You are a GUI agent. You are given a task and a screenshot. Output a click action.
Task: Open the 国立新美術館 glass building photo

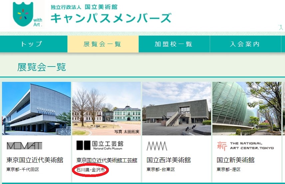coord(247,108)
